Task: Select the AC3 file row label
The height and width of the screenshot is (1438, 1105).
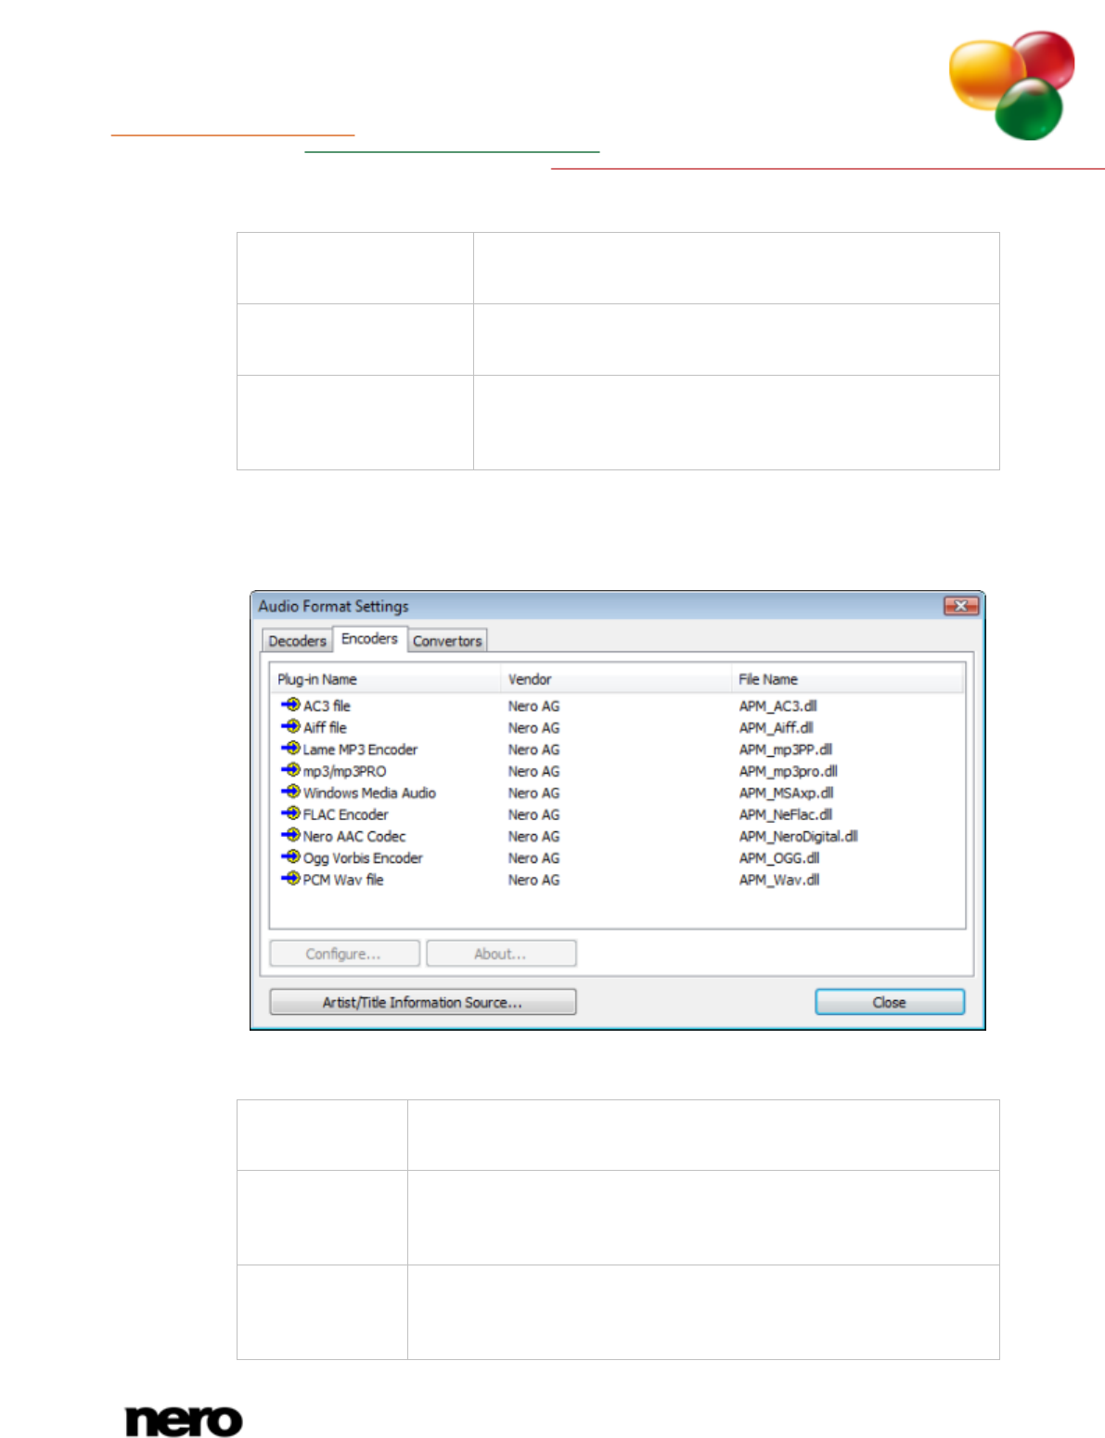Action: click(x=327, y=706)
